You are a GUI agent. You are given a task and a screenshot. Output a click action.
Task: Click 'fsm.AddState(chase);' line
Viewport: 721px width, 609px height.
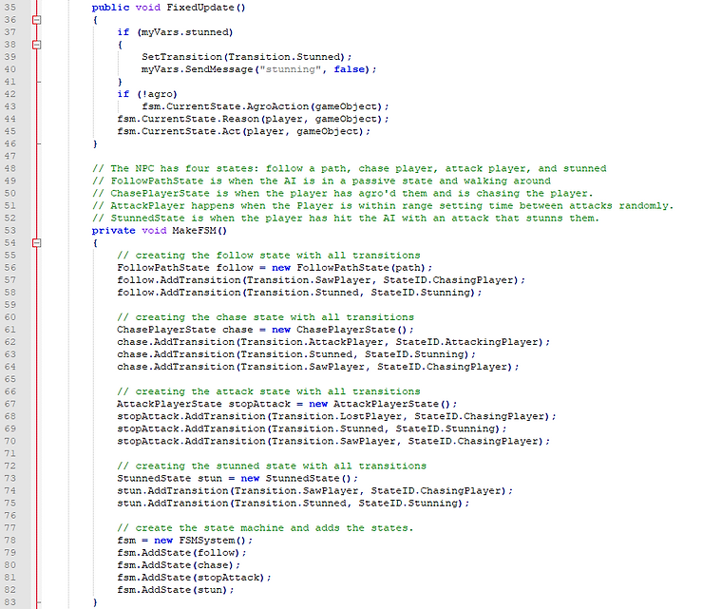click(179, 565)
